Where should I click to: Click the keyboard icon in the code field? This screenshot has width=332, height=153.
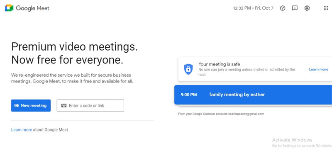click(64, 106)
